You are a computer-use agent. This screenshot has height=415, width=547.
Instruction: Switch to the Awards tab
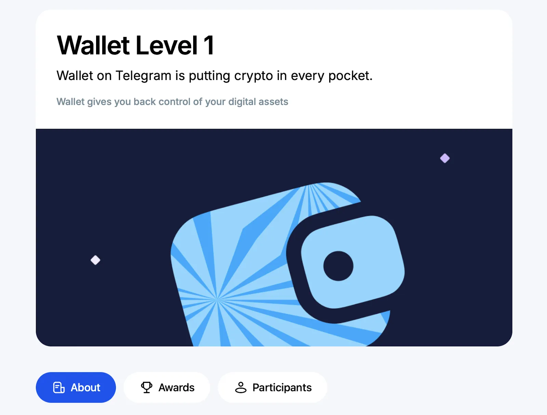tap(167, 387)
